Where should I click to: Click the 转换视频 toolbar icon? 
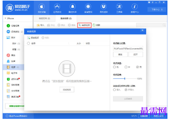point(80,25)
